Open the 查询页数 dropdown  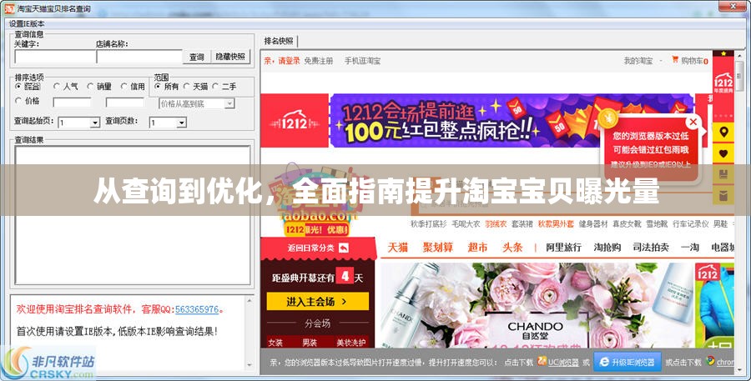(168, 123)
